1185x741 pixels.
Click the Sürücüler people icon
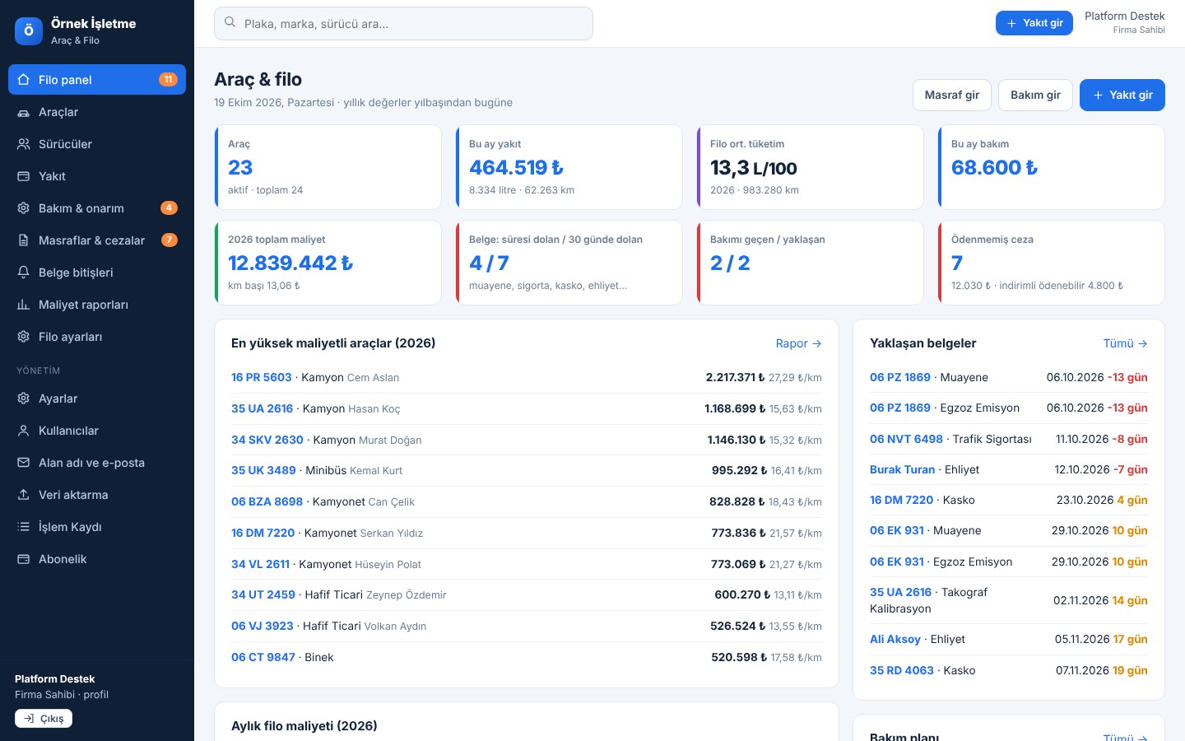pyautogui.click(x=23, y=144)
